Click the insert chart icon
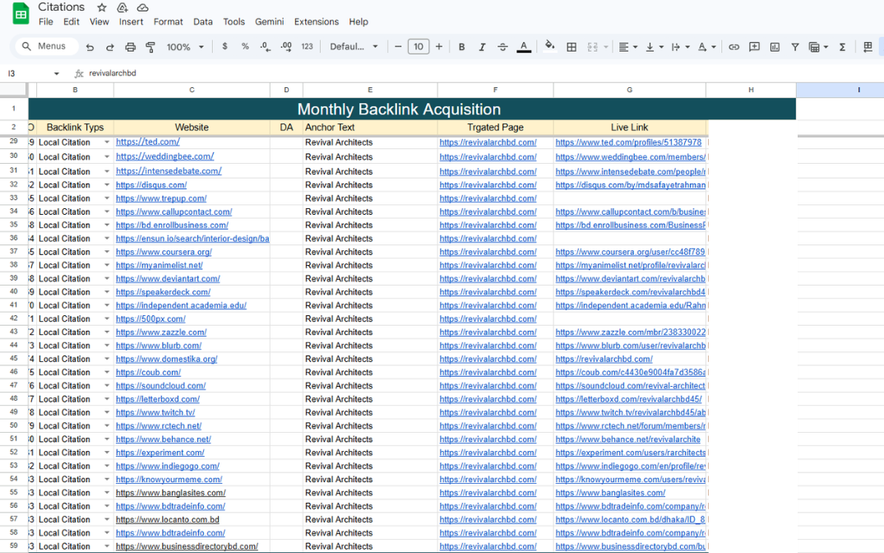This screenshot has width=884, height=553. (x=775, y=47)
